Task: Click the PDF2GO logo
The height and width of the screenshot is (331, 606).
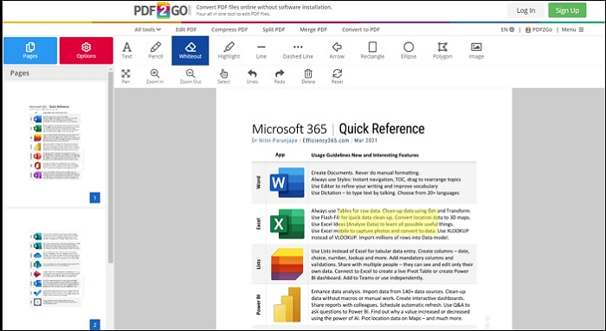Action: click(163, 10)
